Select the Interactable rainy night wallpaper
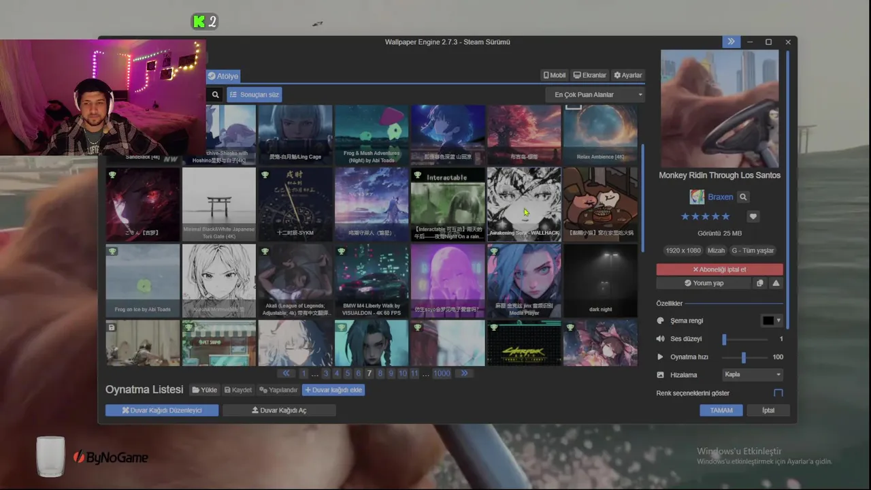 (x=448, y=204)
